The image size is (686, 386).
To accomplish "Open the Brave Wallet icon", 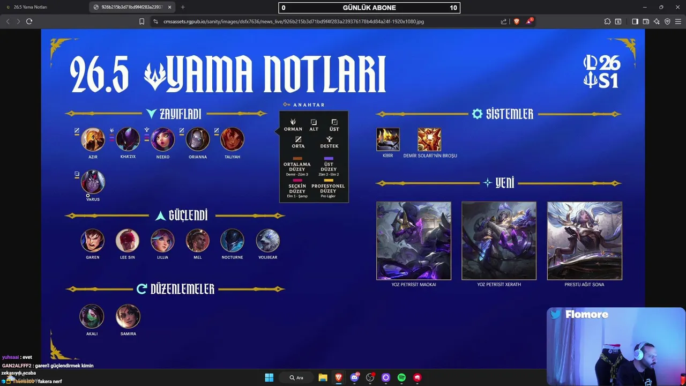I will click(646, 21).
